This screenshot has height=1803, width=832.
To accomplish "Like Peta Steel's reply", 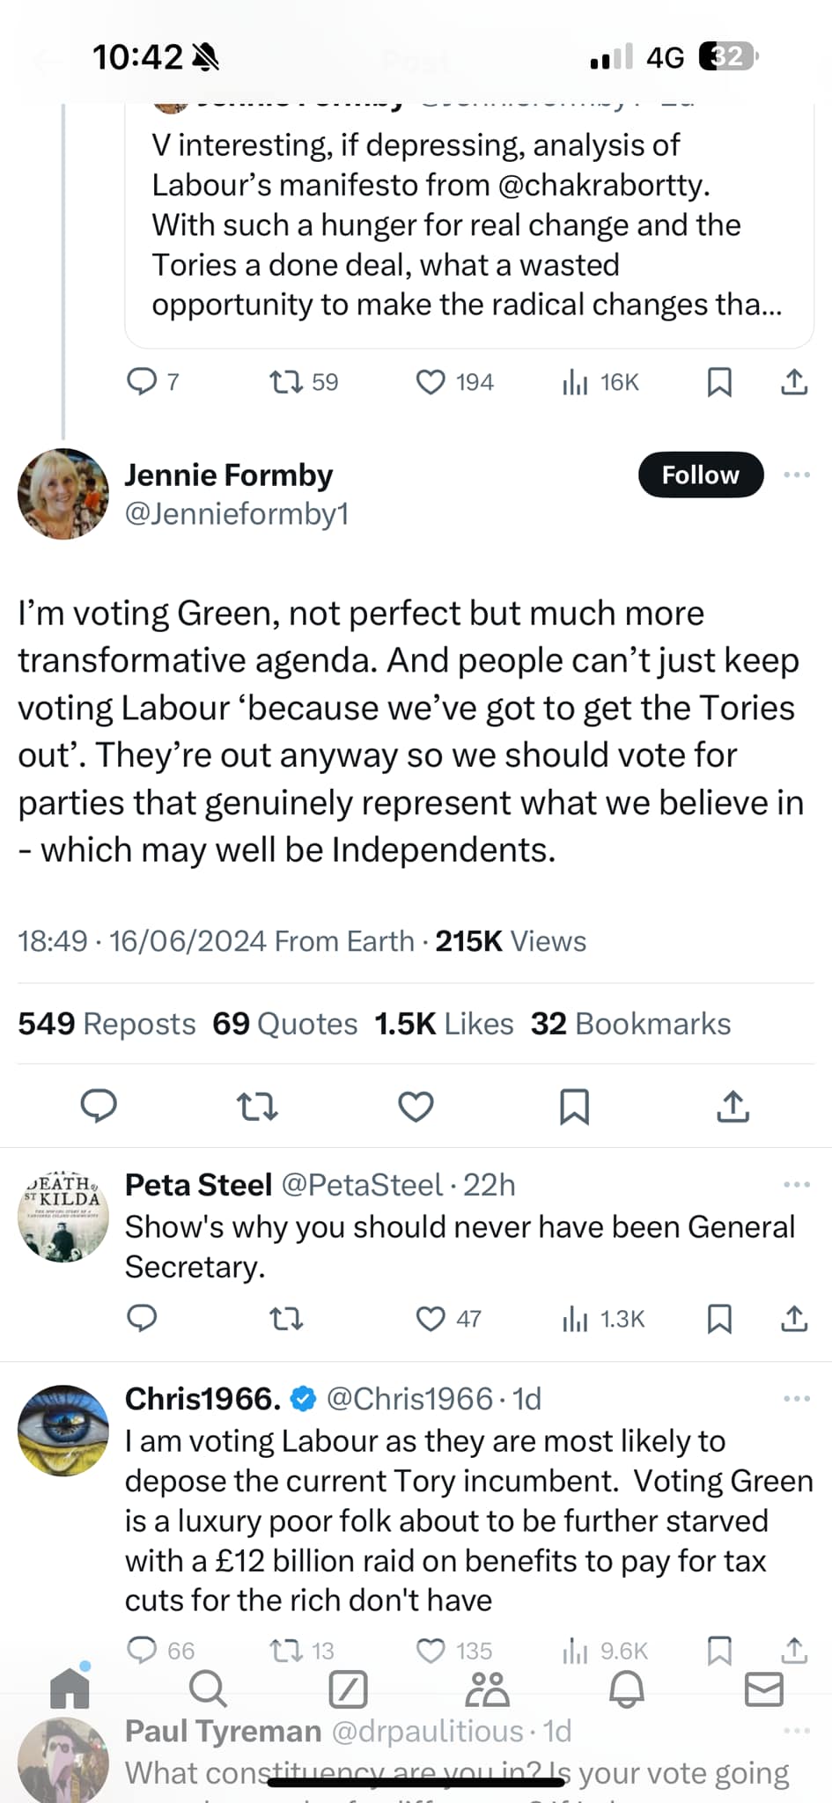I will (431, 1318).
